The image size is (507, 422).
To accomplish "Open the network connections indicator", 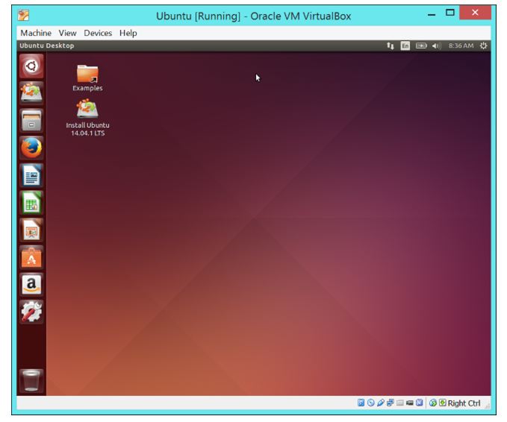I will [391, 45].
